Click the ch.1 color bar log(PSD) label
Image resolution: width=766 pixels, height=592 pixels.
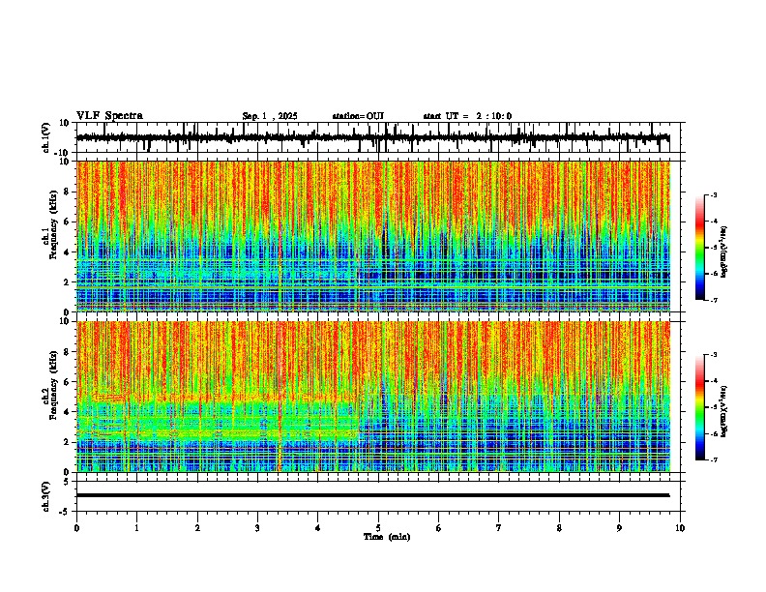(x=723, y=252)
